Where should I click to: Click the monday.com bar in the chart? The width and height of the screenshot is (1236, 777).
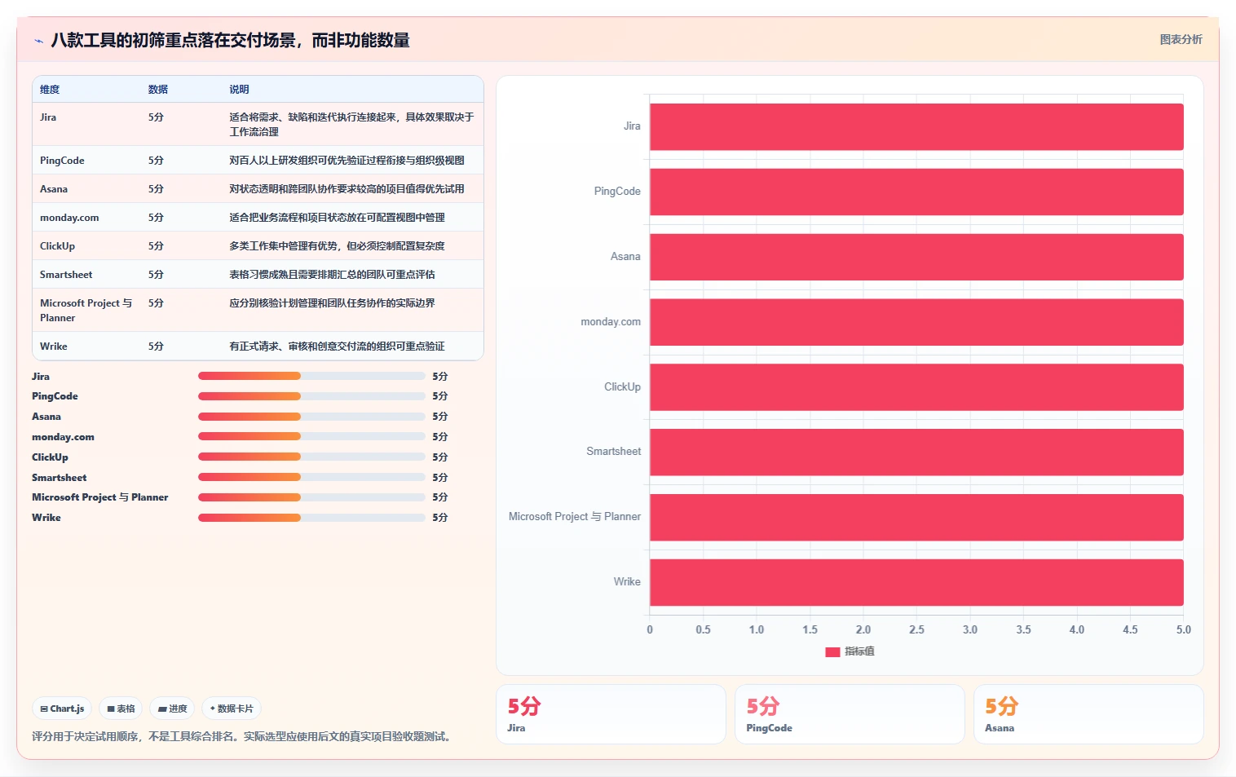tap(916, 322)
